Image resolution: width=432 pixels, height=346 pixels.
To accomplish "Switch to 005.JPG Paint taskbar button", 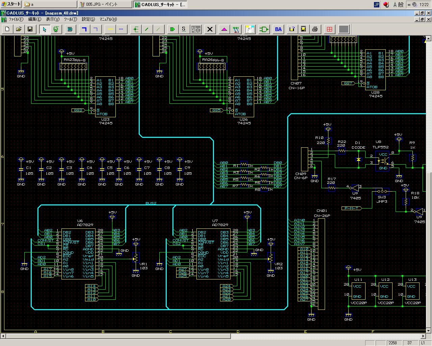I will [x=105, y=4].
